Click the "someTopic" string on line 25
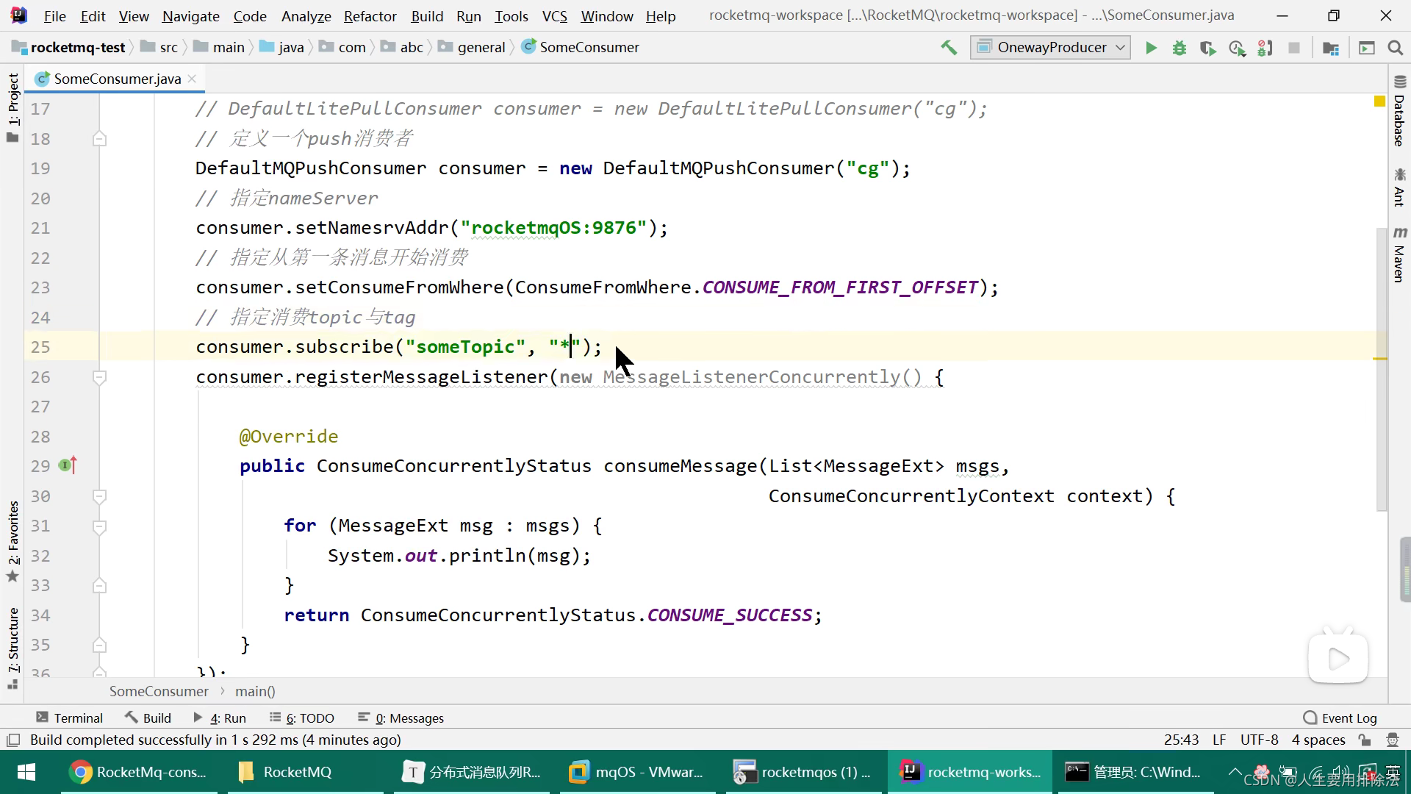The height and width of the screenshot is (794, 1411). coord(465,347)
